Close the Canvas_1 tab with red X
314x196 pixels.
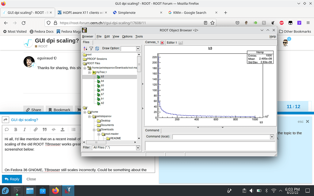pos(162,43)
